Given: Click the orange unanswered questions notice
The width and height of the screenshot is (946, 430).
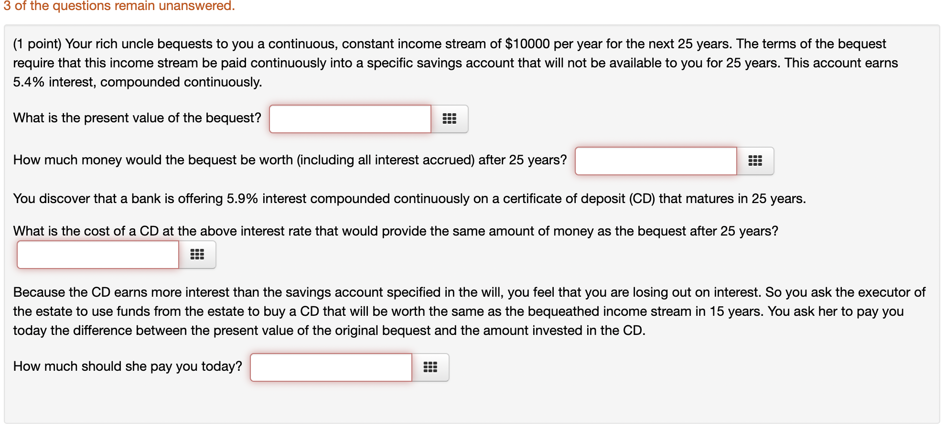Looking at the screenshot, I should click(118, 6).
